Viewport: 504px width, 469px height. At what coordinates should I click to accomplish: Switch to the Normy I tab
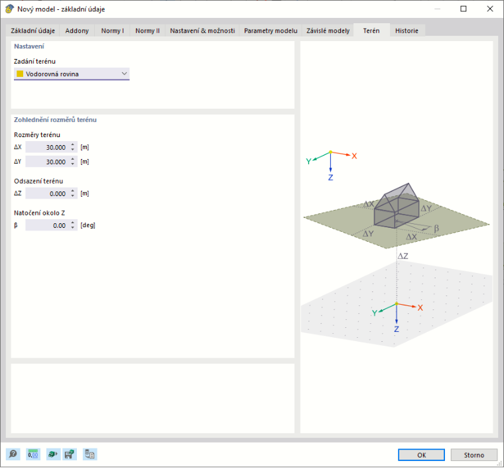click(x=112, y=31)
